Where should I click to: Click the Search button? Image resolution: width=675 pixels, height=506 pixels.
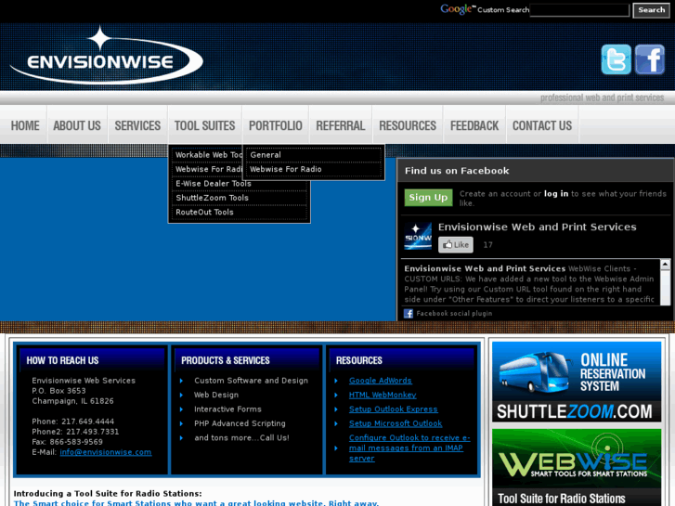(651, 10)
